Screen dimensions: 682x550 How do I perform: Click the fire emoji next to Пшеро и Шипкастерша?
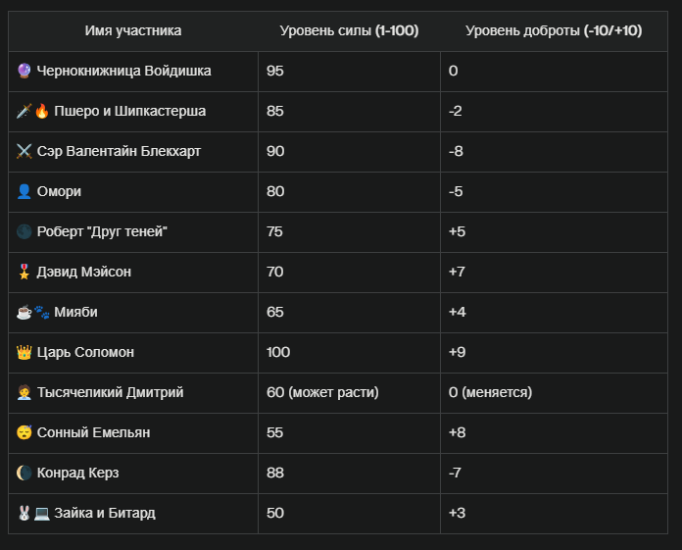tap(41, 111)
